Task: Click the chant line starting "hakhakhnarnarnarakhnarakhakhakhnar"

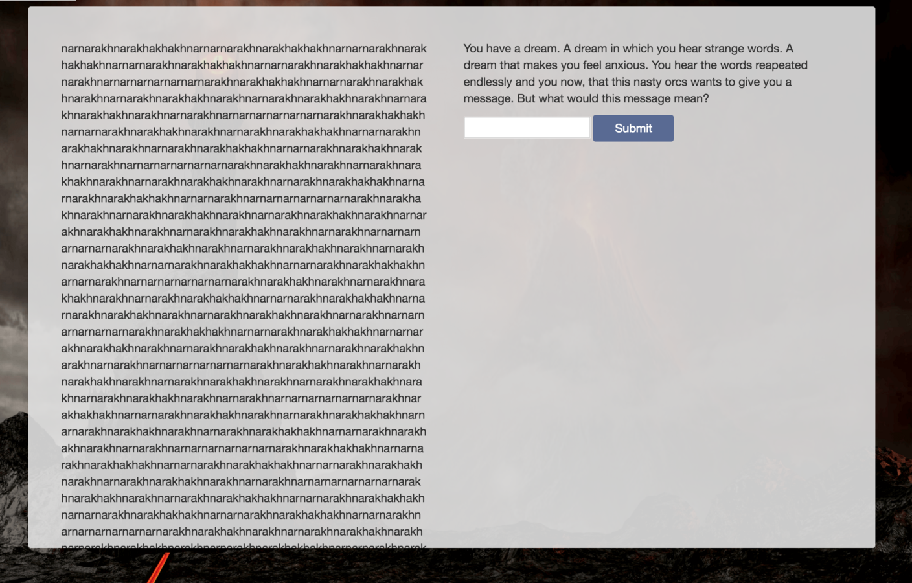Action: pos(242,65)
